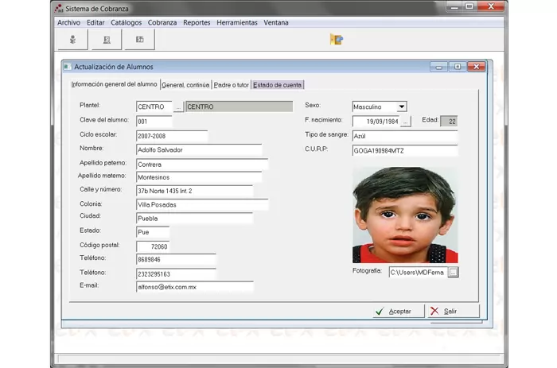Open the Cobranza menu
Screen dimensions: 557x368
click(162, 22)
